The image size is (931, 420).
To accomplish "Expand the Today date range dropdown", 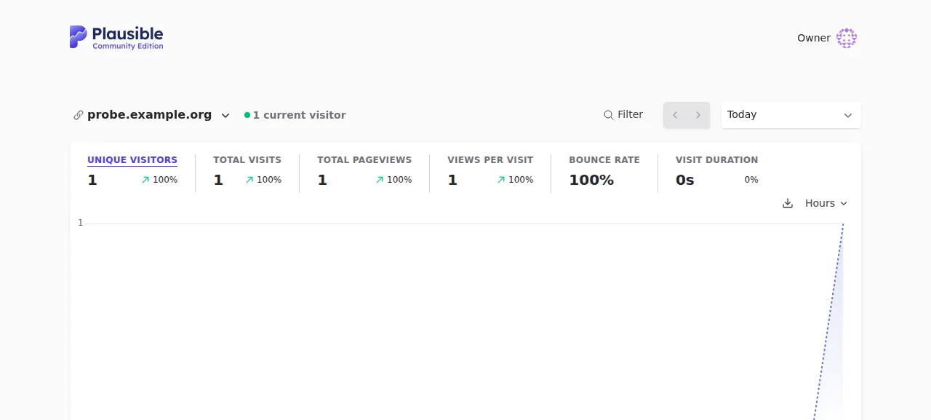I will (791, 115).
